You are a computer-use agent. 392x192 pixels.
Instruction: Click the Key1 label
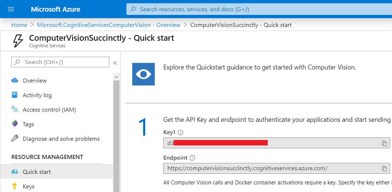(170, 132)
